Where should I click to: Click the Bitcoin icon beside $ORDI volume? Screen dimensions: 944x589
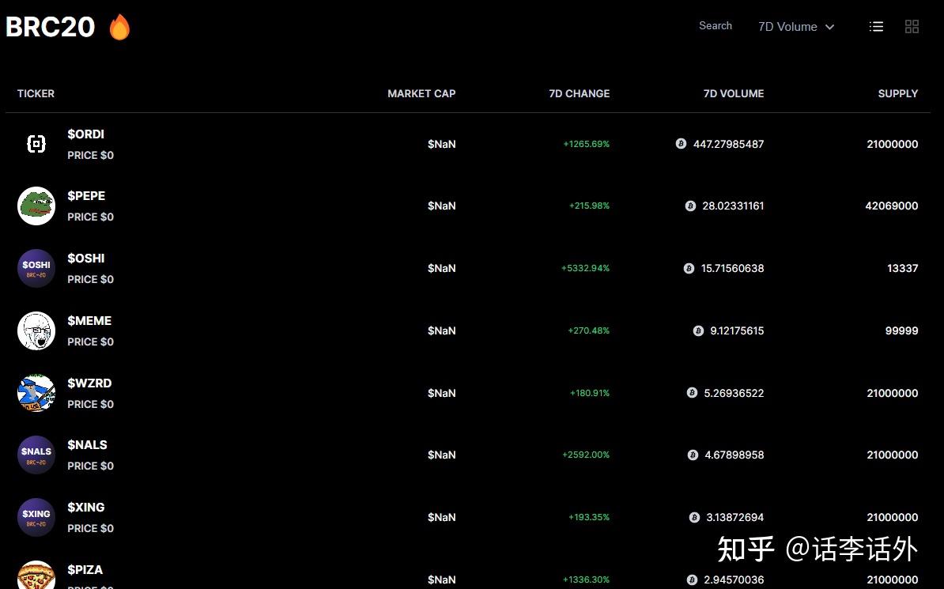[680, 144]
